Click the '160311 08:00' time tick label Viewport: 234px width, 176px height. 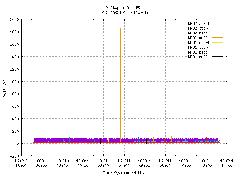point(165,164)
